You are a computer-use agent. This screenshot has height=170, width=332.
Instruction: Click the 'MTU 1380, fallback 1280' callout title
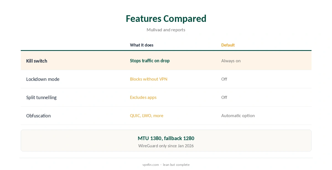click(x=166, y=138)
